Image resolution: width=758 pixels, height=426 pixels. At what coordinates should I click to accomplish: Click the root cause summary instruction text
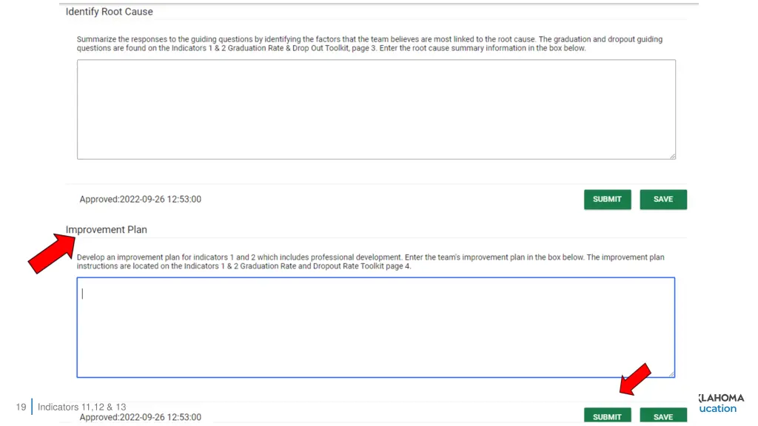point(369,44)
